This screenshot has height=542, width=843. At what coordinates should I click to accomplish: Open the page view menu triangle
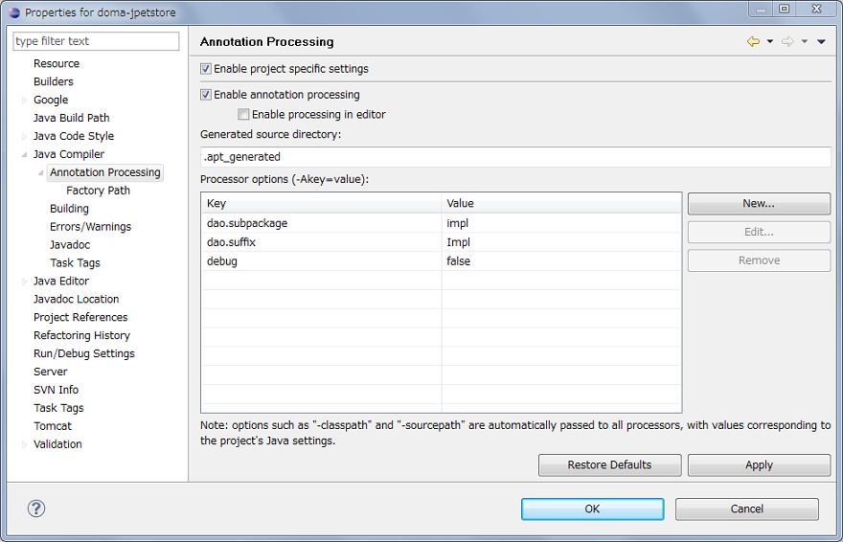(x=821, y=42)
